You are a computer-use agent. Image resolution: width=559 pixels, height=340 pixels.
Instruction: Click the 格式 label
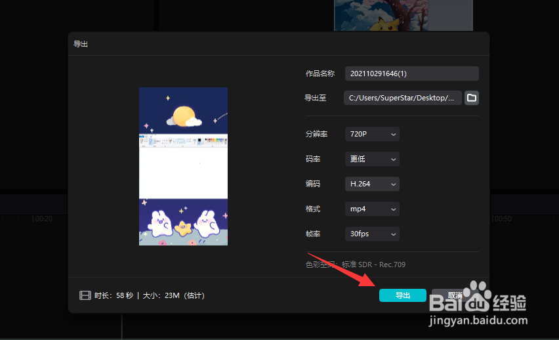pos(313,209)
